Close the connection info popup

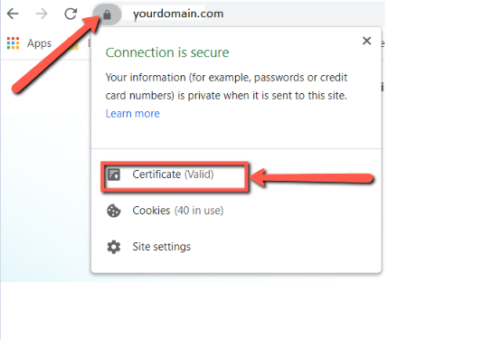[x=366, y=41]
